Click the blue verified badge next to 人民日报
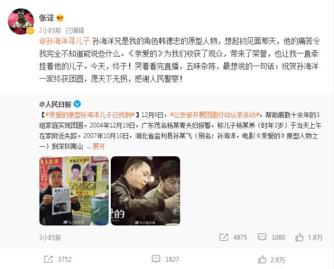 (x=77, y=104)
